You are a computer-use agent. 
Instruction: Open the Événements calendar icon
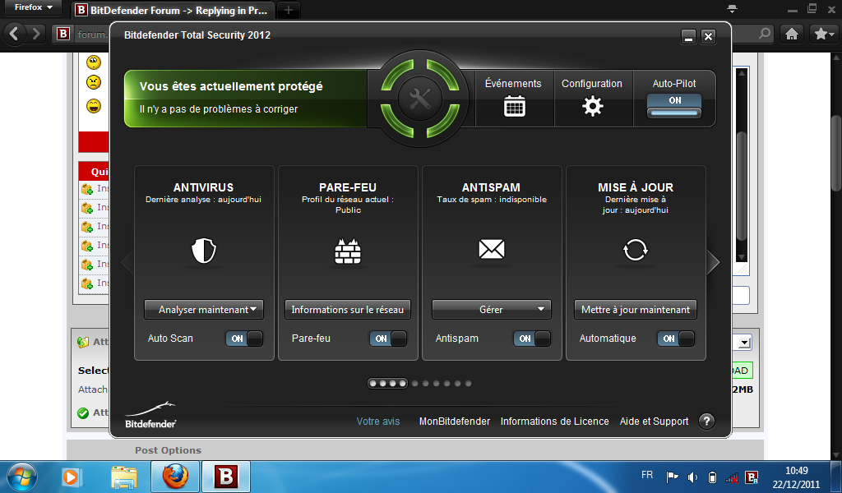(x=514, y=106)
